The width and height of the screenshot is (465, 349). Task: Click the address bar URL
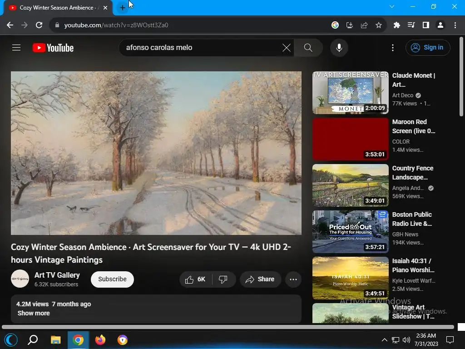coord(116,25)
